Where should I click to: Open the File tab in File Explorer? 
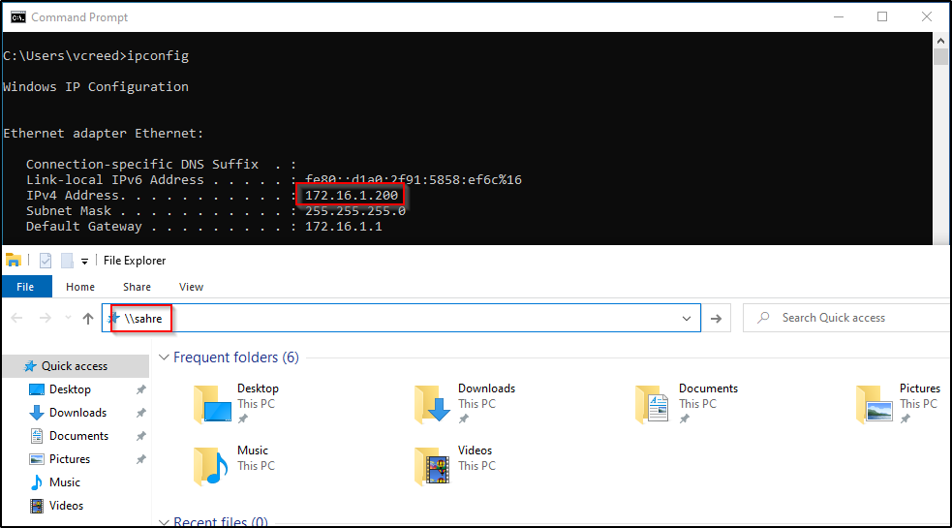click(x=25, y=287)
